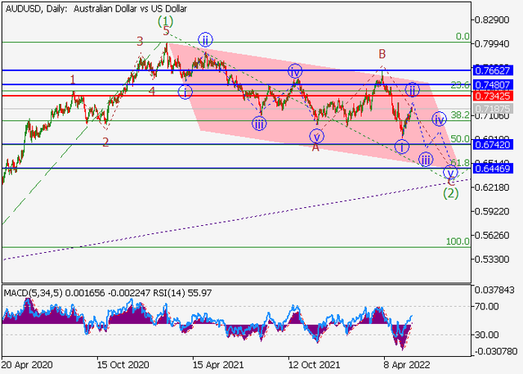
Task: Click the red wave A label
Action: 315,147
